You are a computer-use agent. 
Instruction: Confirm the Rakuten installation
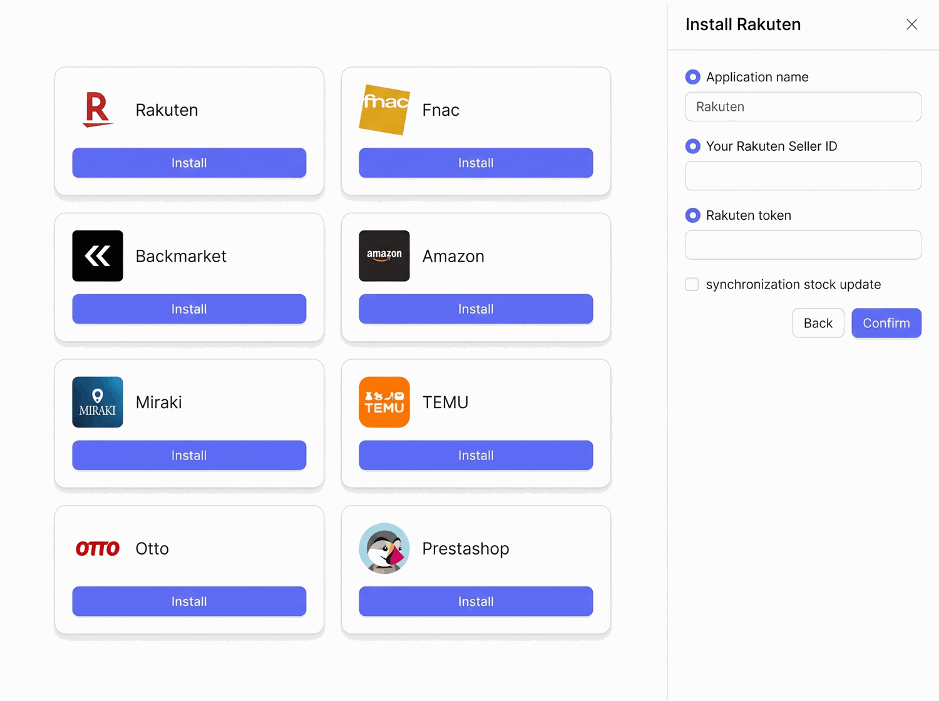coord(886,323)
